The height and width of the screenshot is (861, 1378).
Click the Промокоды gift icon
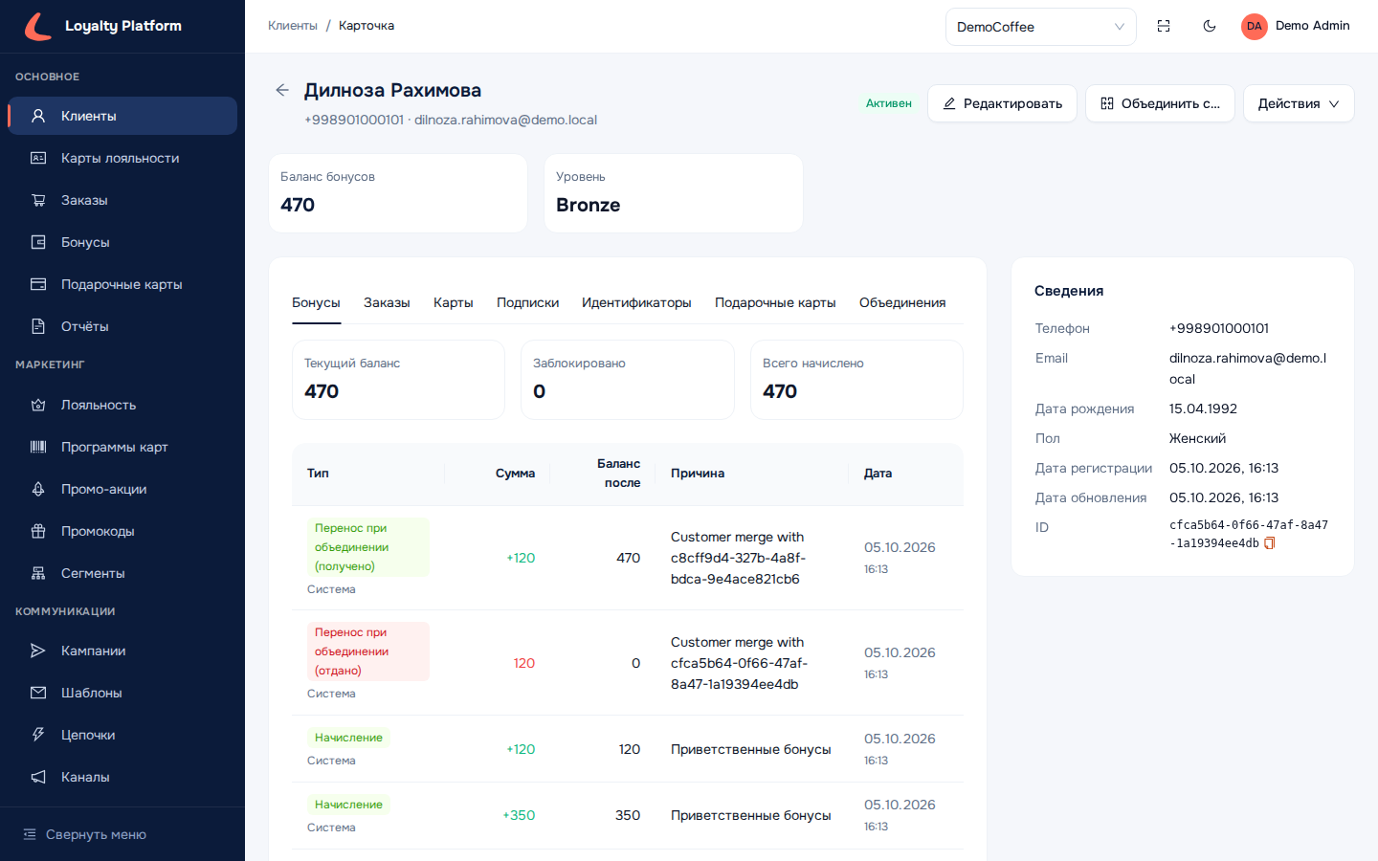coord(38,531)
